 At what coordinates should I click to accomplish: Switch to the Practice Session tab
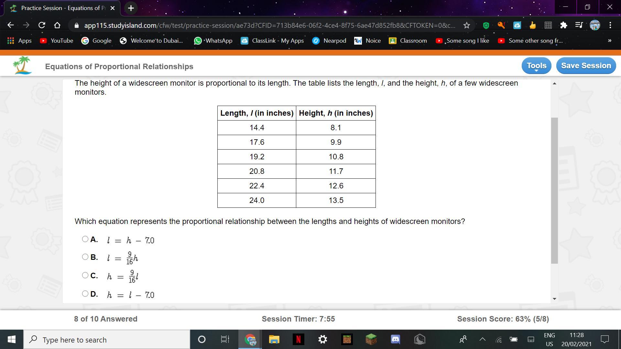[x=61, y=8]
